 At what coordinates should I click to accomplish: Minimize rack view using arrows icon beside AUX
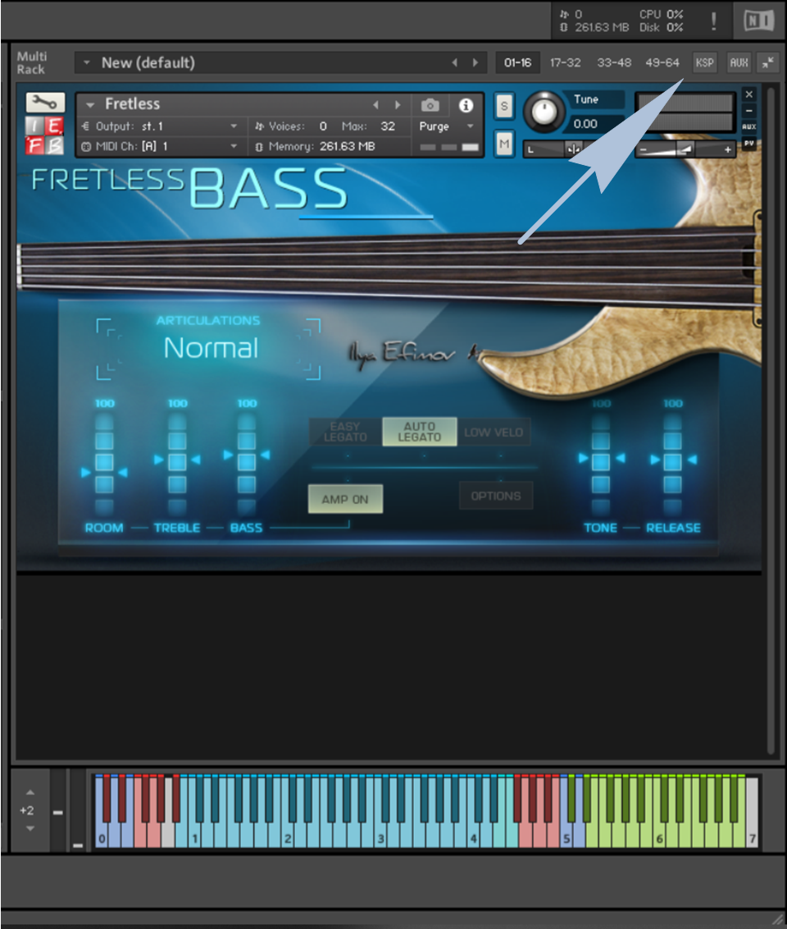[767, 63]
